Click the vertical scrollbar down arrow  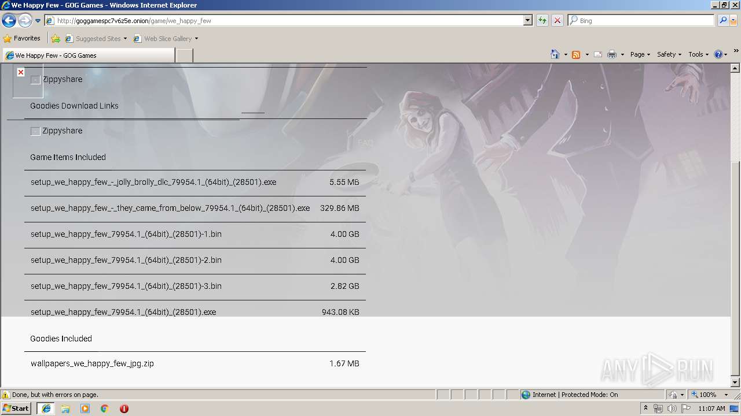click(735, 382)
